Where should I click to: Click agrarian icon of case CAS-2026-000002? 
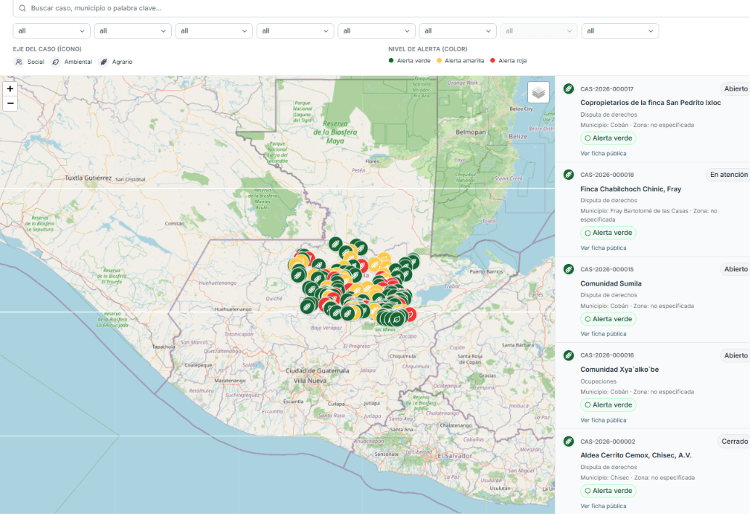[x=568, y=442]
